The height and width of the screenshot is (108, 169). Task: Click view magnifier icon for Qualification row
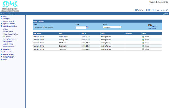[x=143, y=46]
